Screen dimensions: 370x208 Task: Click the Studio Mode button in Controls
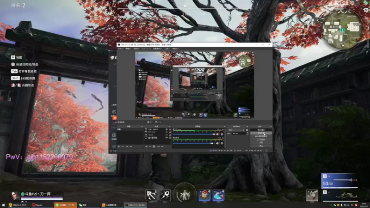click(x=261, y=140)
